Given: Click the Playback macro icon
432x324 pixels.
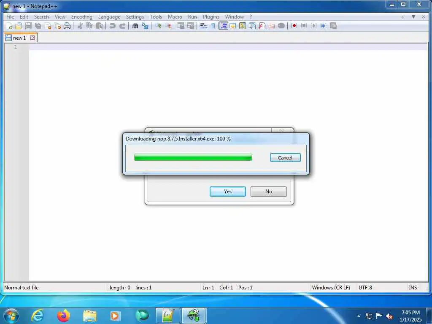Looking at the screenshot, I should click(x=313, y=26).
